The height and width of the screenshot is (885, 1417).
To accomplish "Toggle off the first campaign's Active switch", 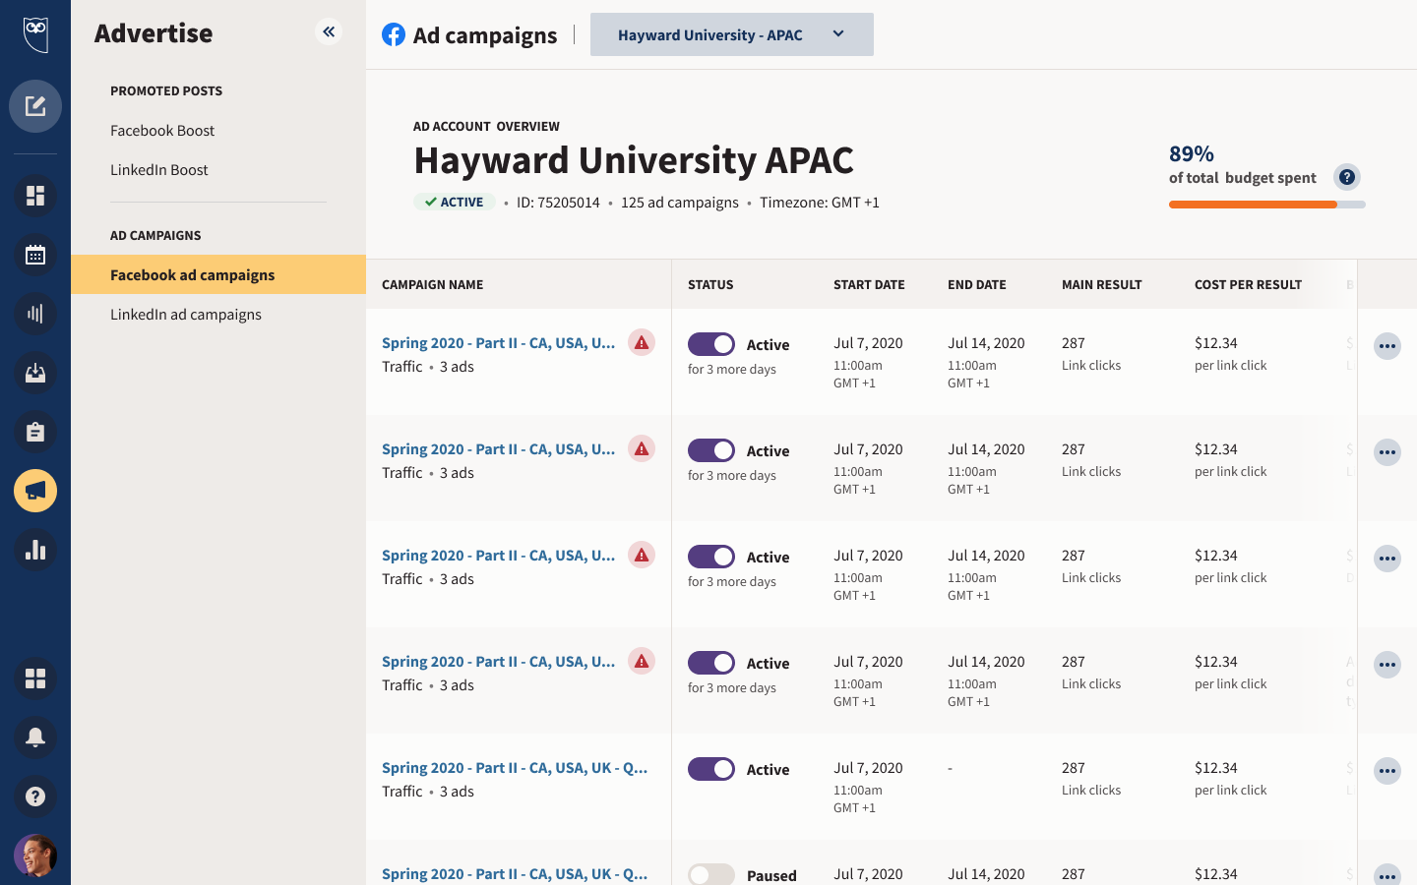I will pos(710,344).
